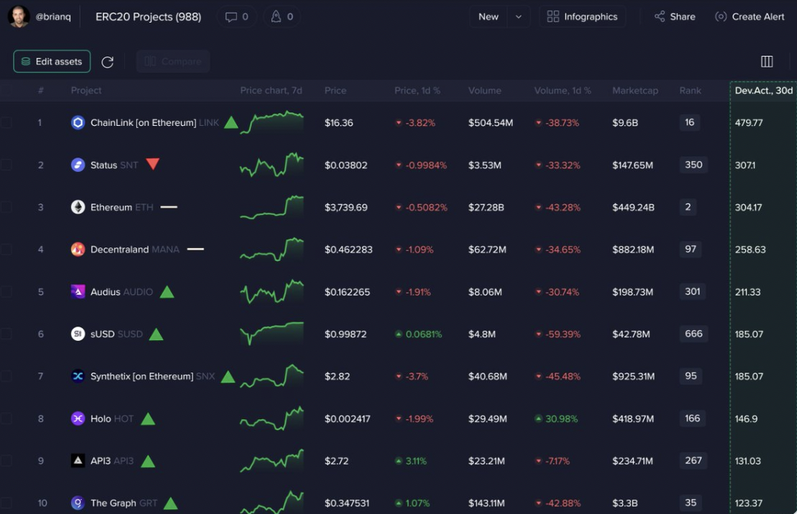Tick the checkbox for Ethereum row

(x=6, y=207)
